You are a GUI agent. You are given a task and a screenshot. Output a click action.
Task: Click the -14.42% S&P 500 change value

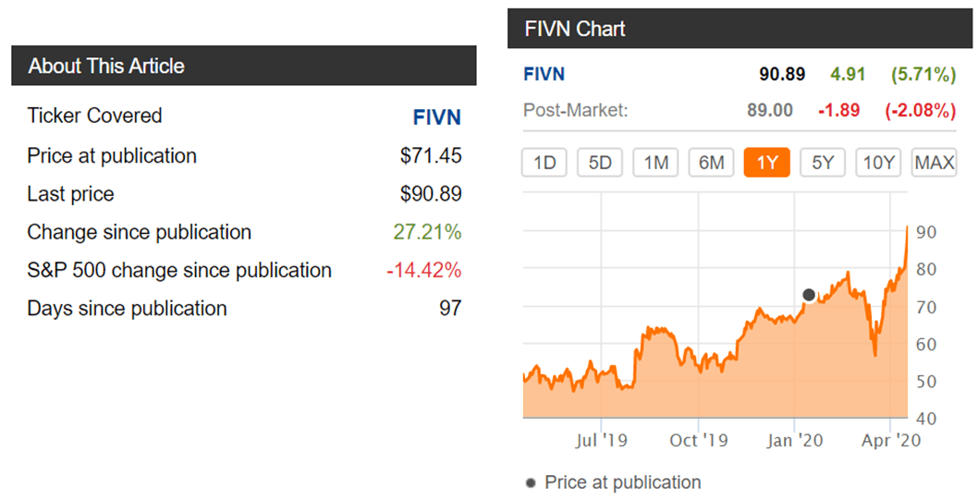424,270
